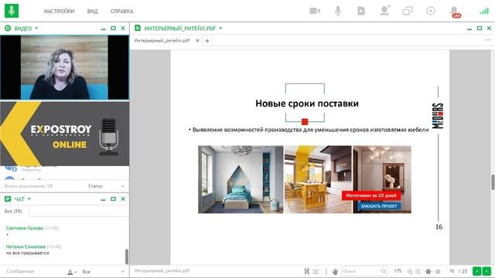Select the Интерьерный_ритейл.pdf tab
Viewport: 495px width, 278px height.
pos(162,41)
